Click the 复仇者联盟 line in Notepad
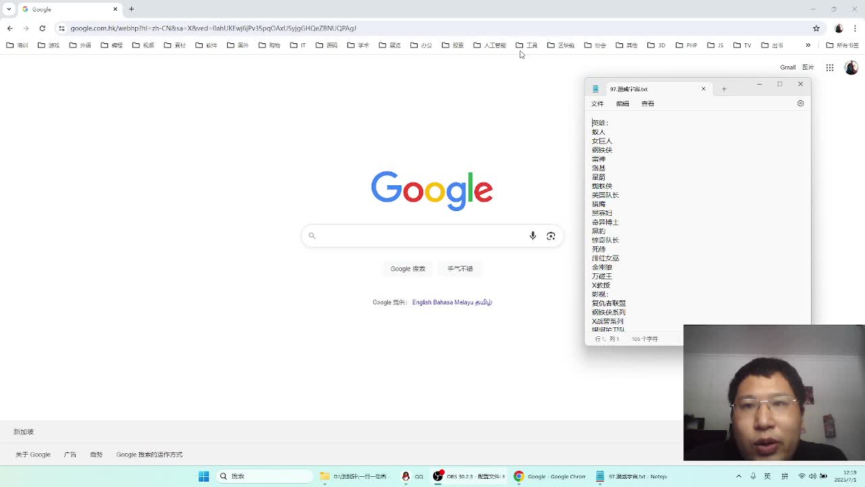 609,303
